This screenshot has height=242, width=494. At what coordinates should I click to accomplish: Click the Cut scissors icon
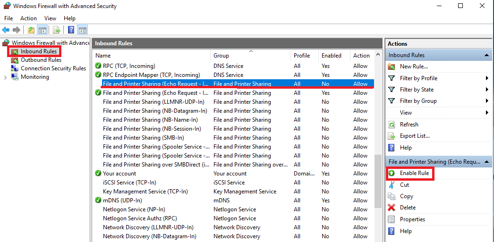point(392,185)
